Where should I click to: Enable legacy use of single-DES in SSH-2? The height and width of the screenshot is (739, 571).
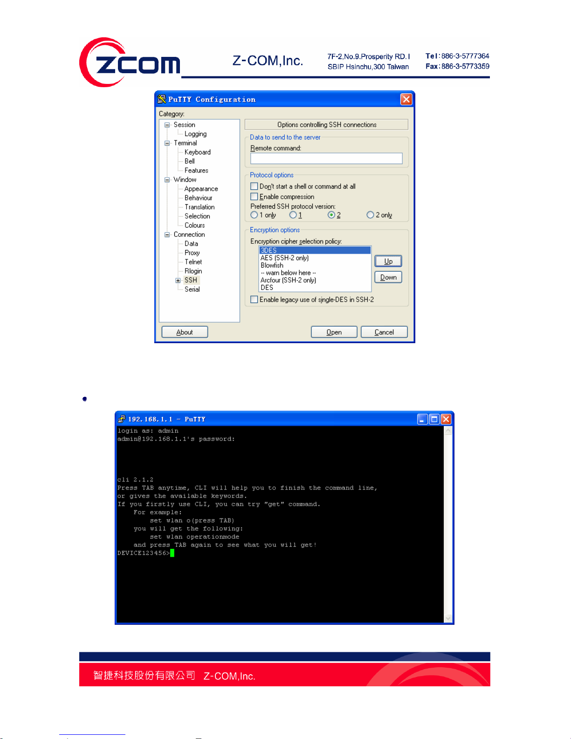(x=254, y=299)
